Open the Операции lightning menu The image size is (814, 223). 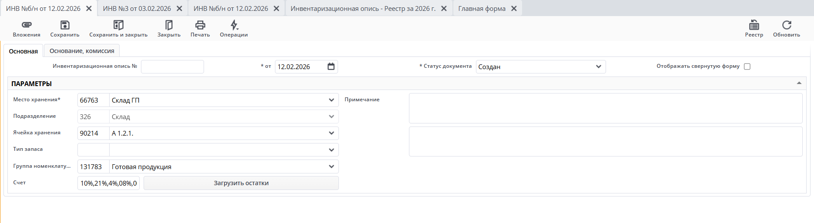tap(234, 25)
